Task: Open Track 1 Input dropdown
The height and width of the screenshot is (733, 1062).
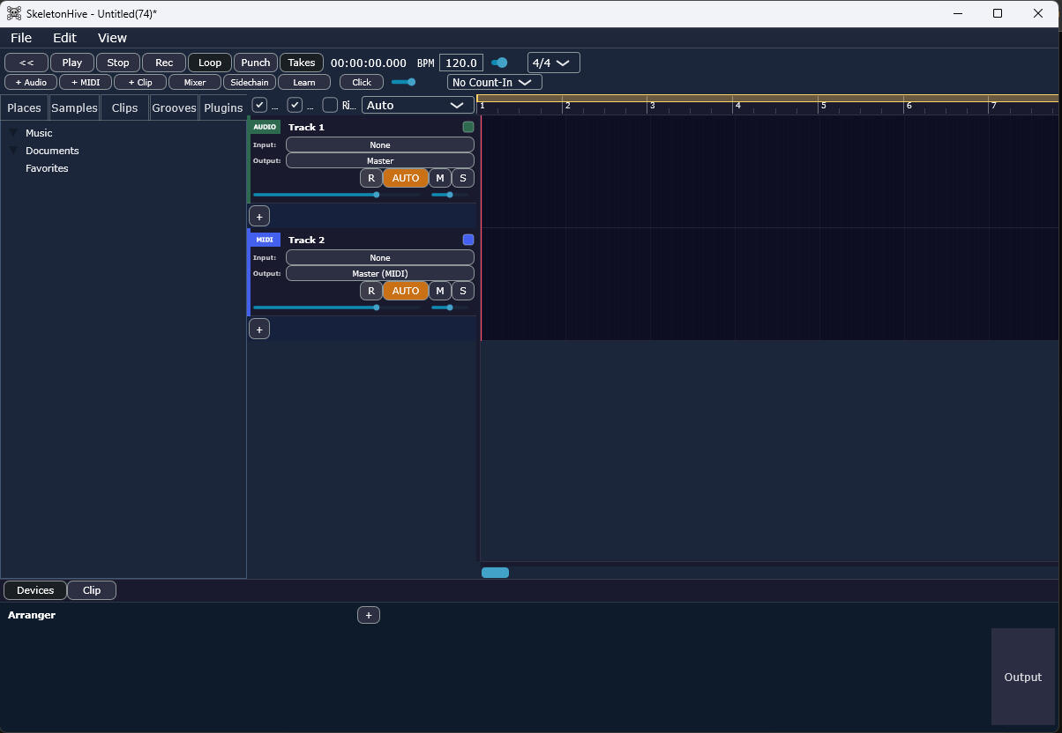Action: (x=380, y=144)
